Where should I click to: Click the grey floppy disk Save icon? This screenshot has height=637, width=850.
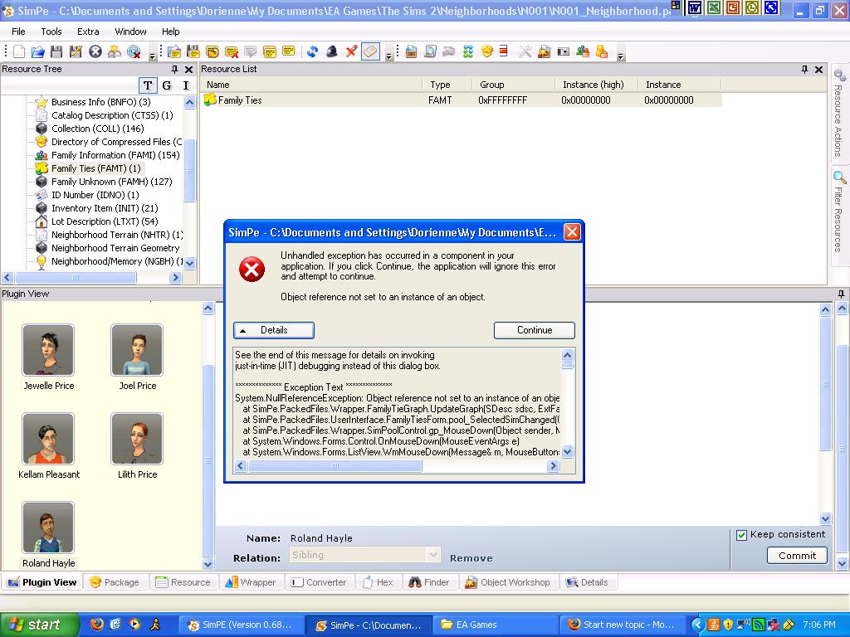pos(56,52)
